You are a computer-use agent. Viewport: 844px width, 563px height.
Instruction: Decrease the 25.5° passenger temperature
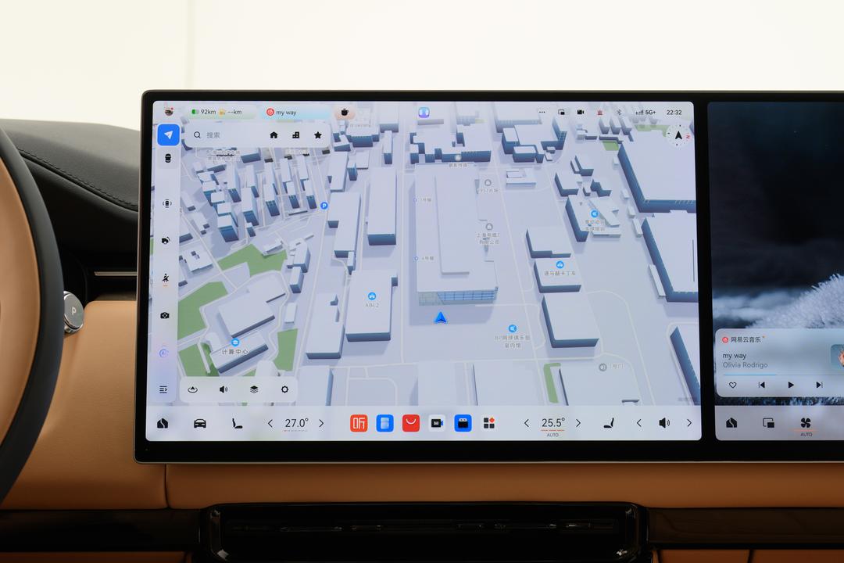(527, 424)
